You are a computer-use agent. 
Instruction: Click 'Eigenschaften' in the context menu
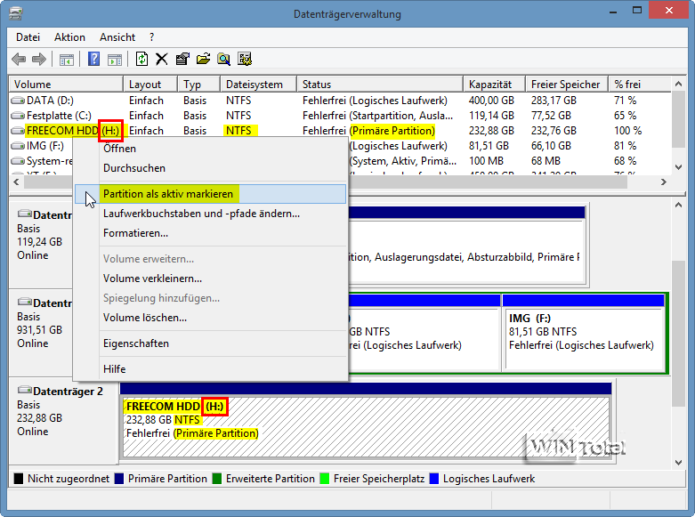(135, 343)
